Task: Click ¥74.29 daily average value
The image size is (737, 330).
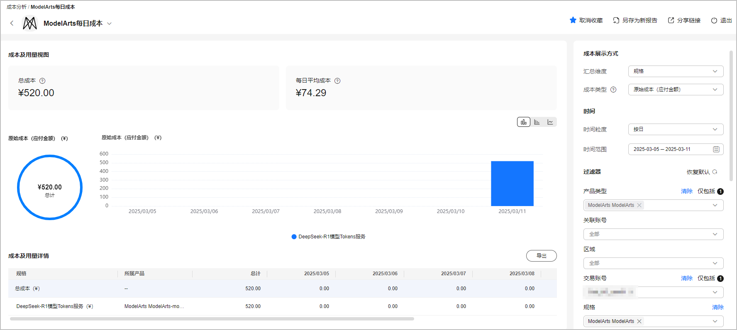Action: pos(311,93)
